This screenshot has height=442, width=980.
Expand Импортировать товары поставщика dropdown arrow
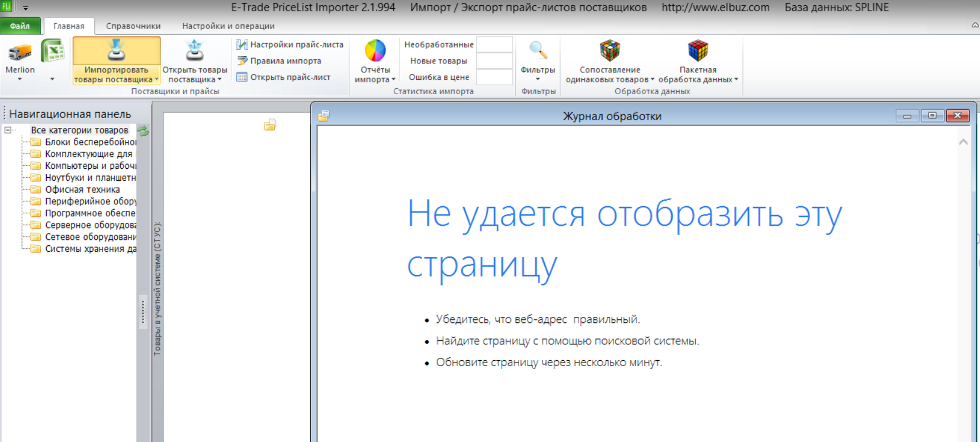(x=156, y=79)
